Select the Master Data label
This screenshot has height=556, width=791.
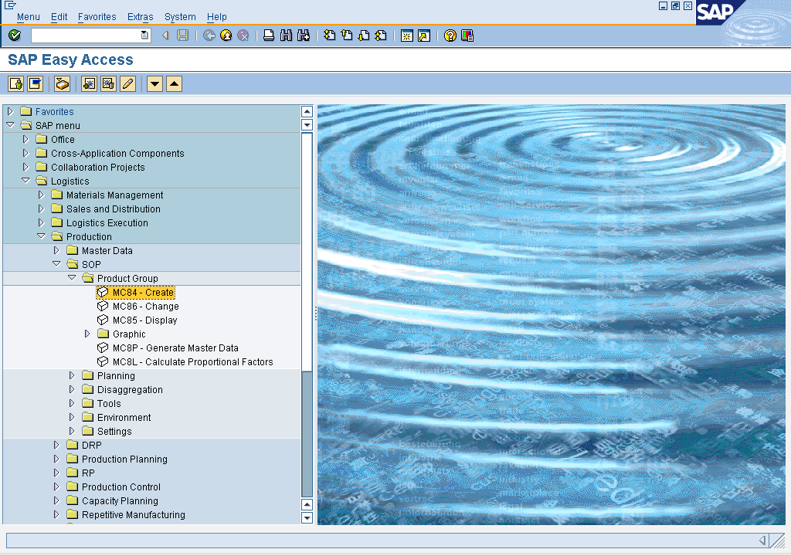point(107,250)
